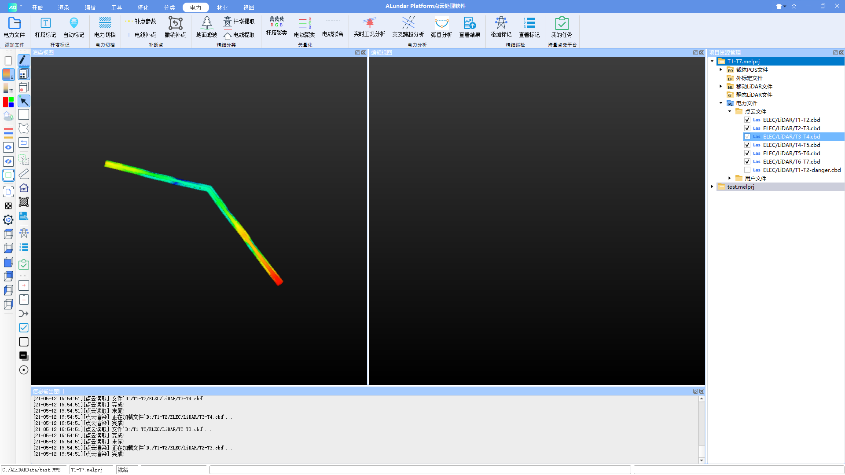Screen dimensions: 845x475
Task: Click the 自动标记 auto-mark icon
Action: [73, 27]
